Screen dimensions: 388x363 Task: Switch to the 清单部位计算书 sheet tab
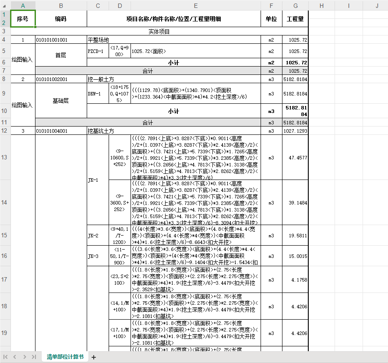pyautogui.click(x=65, y=356)
